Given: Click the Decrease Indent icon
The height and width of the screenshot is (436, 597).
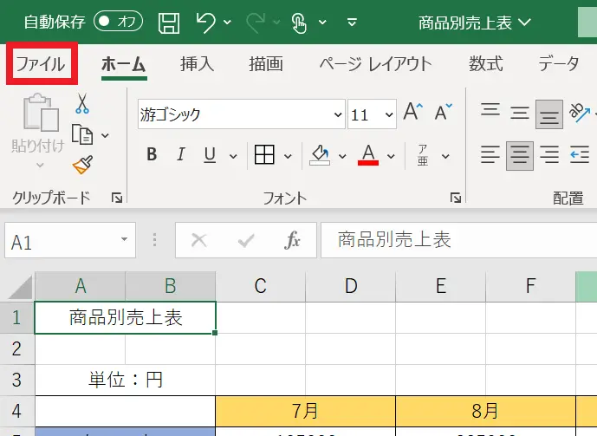Looking at the screenshot, I should [x=580, y=155].
